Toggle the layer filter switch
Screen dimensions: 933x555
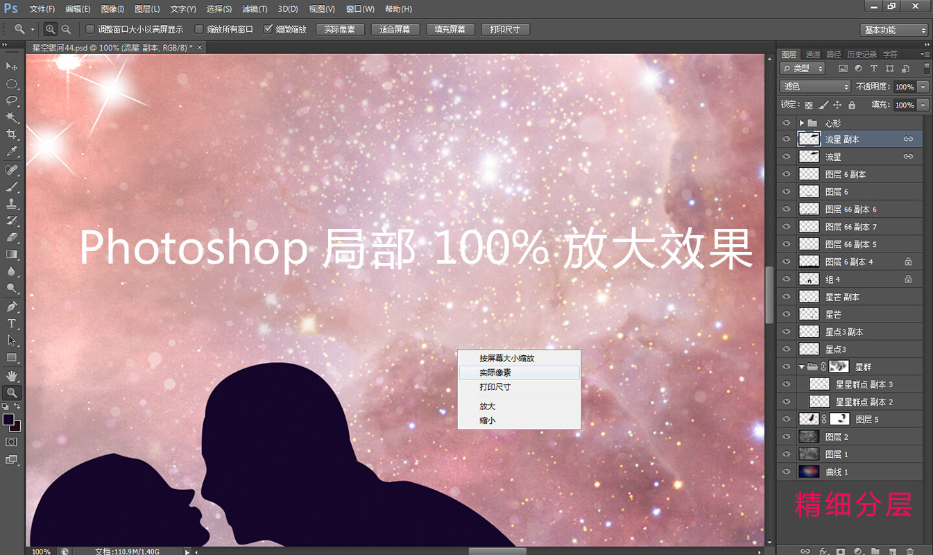(x=926, y=68)
